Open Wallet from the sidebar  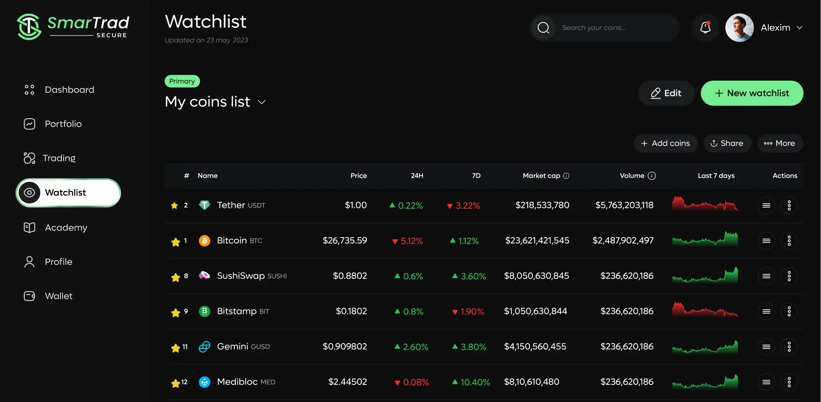click(x=48, y=296)
